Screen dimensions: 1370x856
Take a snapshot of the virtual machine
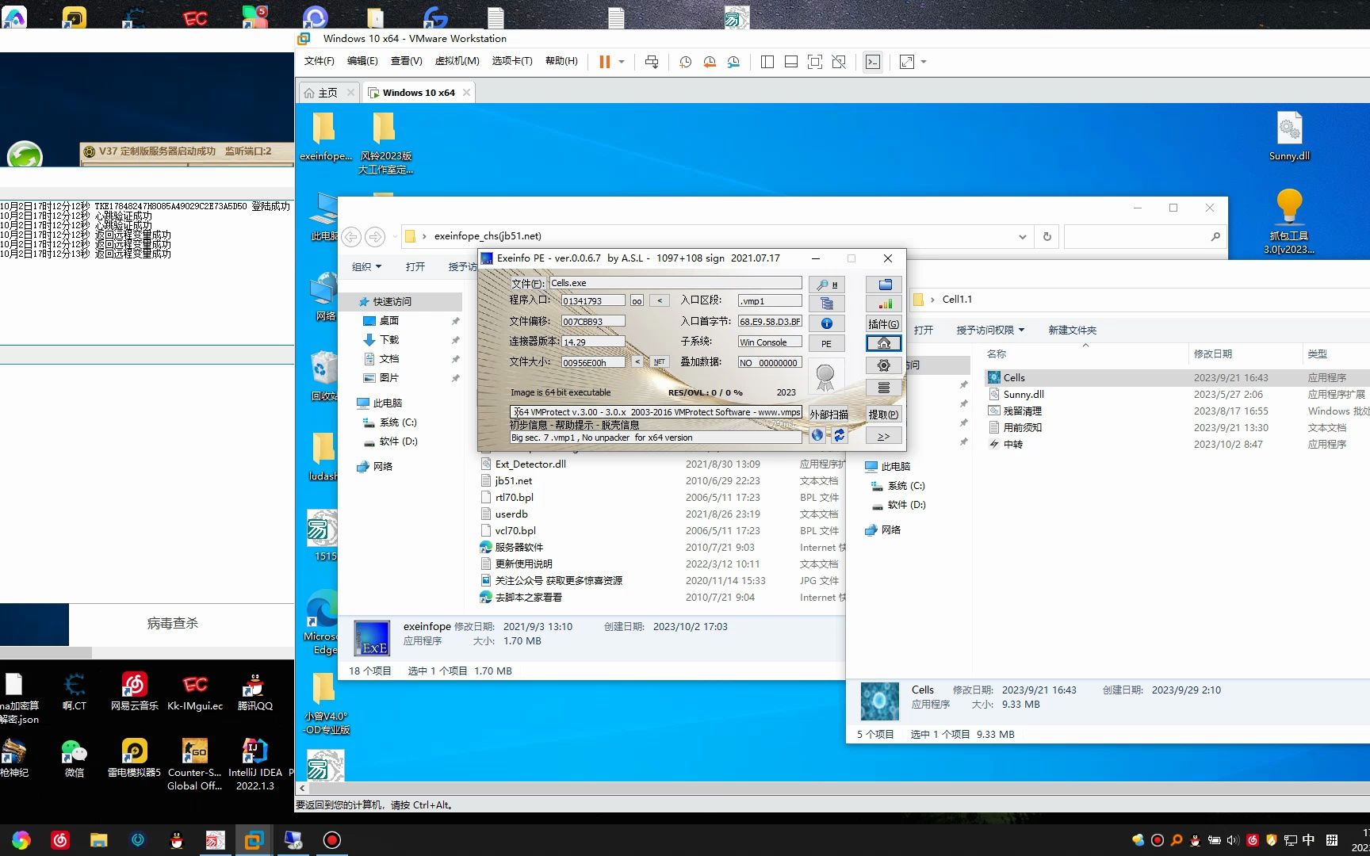point(686,62)
